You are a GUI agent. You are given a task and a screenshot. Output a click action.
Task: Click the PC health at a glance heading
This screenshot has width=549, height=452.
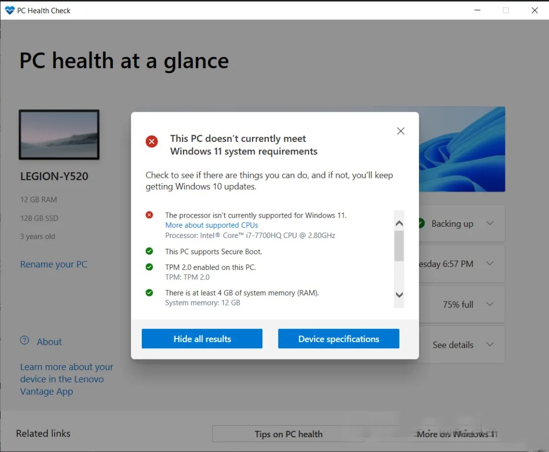124,61
